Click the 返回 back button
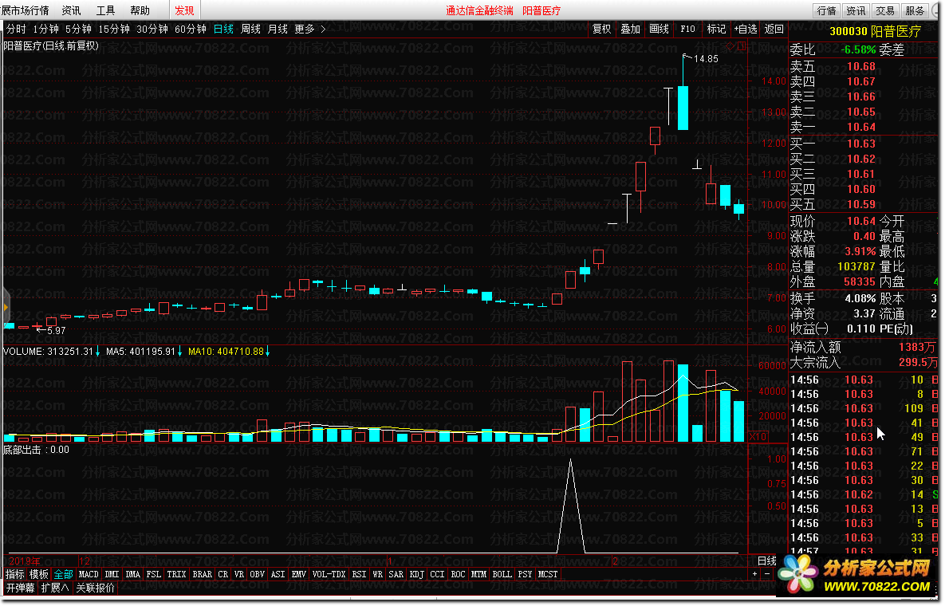The image size is (945, 606). pyautogui.click(x=774, y=29)
